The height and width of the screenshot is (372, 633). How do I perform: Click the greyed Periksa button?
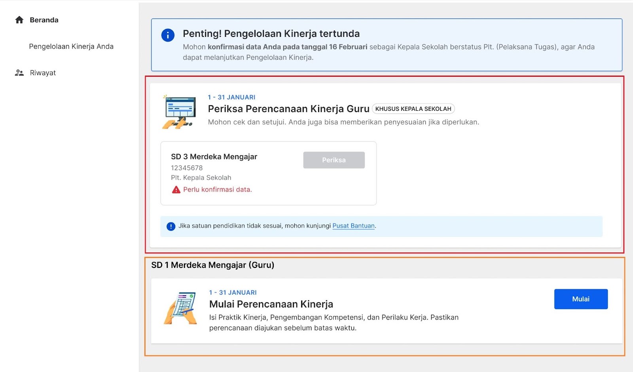334,160
